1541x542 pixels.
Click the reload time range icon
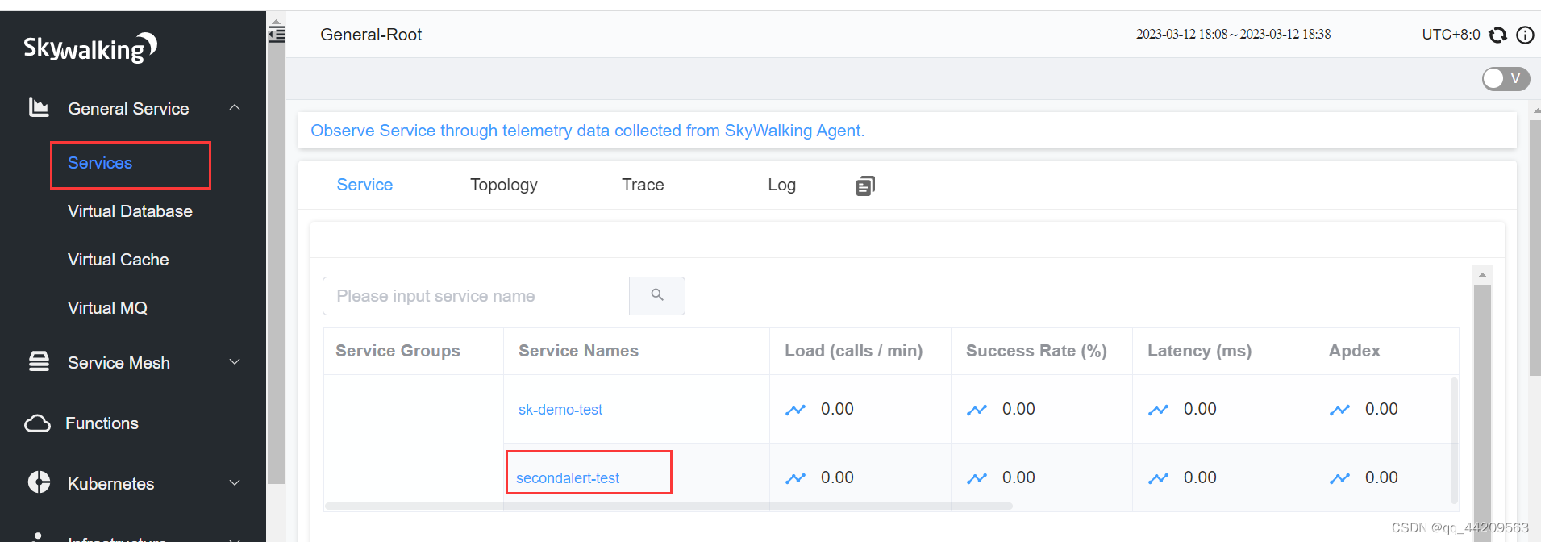tap(1497, 35)
